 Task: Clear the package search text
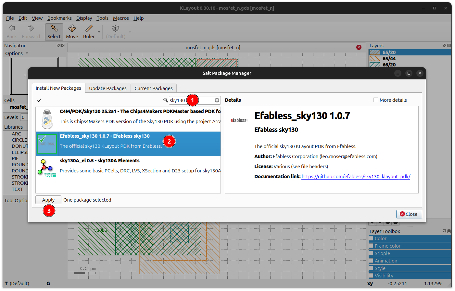coord(217,100)
